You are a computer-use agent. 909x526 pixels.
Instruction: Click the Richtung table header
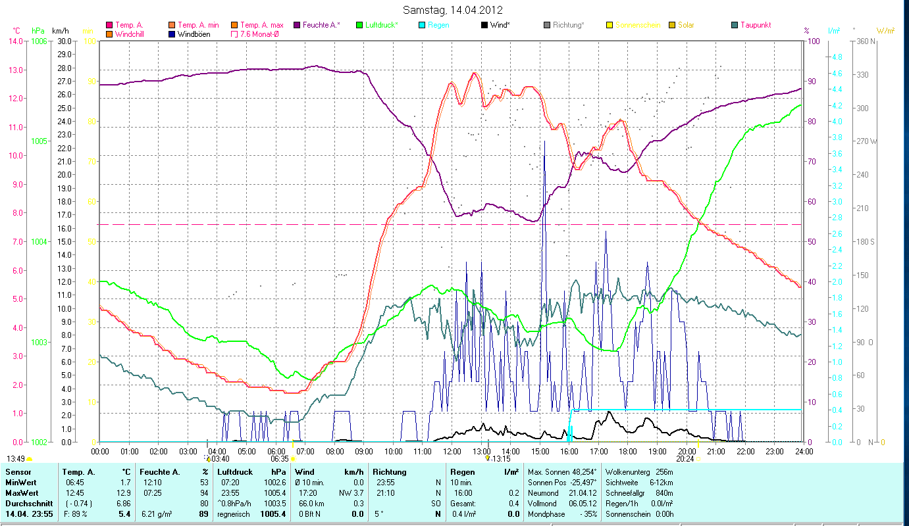(x=390, y=472)
